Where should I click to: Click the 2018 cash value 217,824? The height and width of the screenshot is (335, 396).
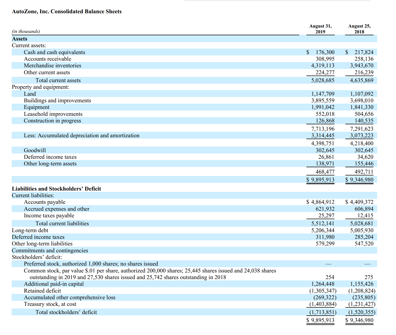click(364, 52)
